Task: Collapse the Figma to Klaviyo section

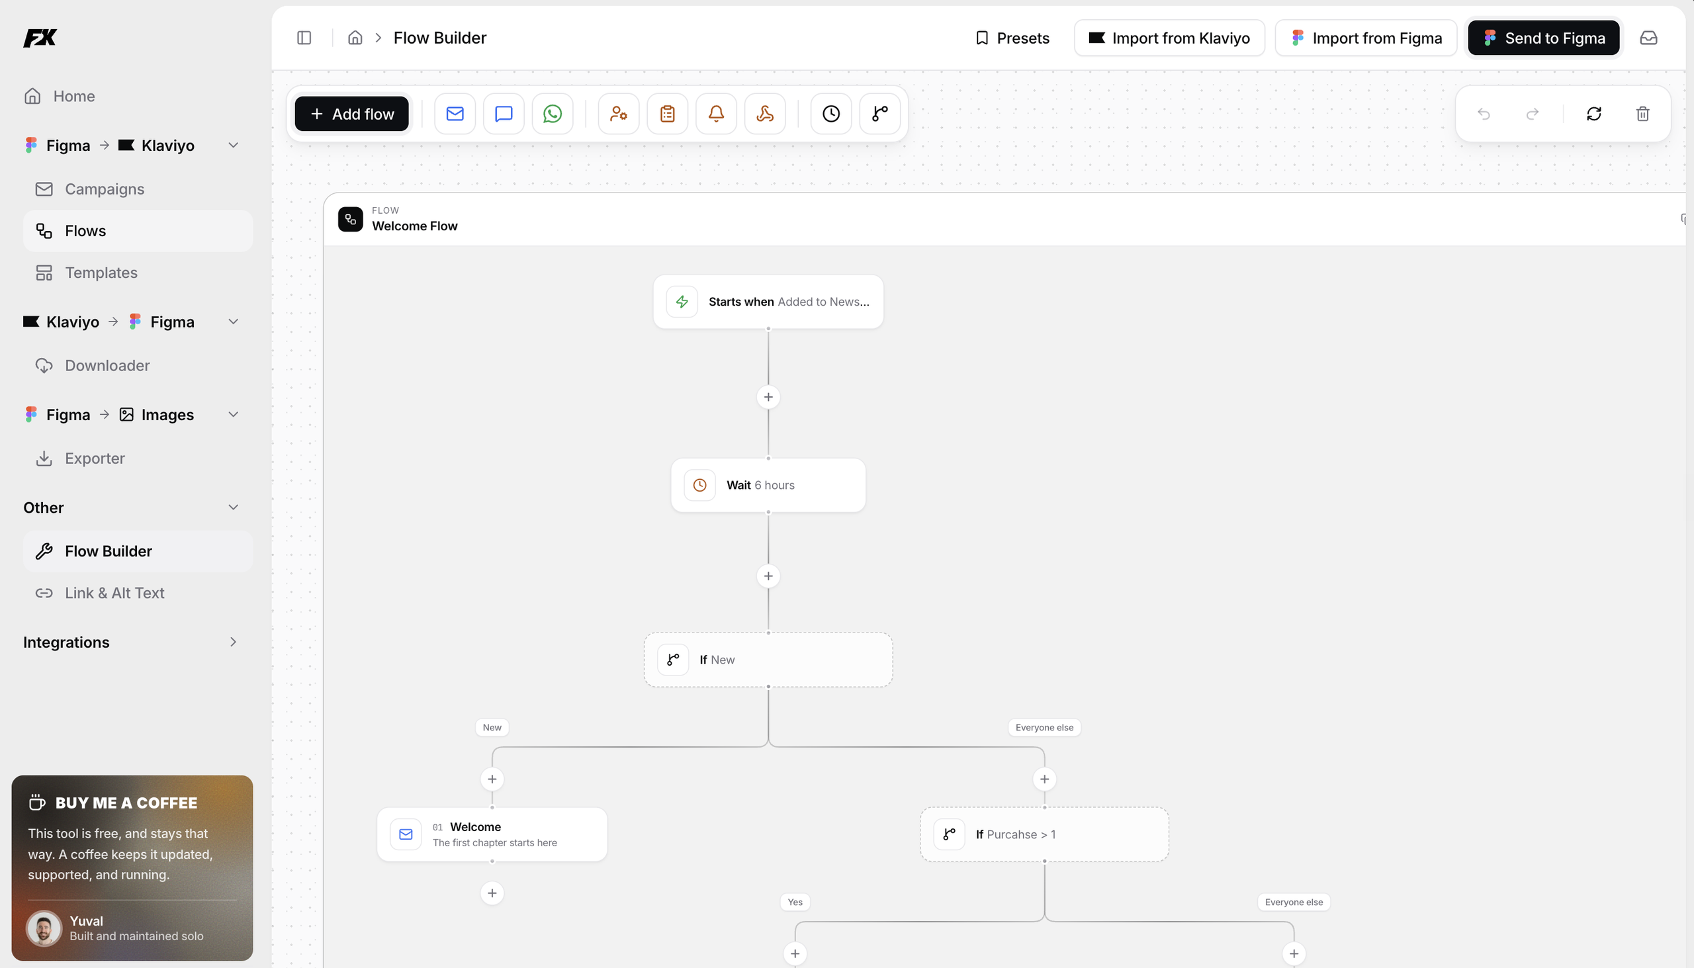Action: click(x=234, y=145)
